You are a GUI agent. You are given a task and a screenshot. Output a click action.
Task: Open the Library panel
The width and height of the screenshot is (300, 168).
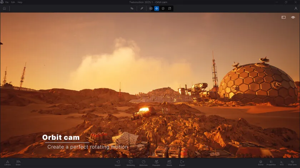pos(7,163)
